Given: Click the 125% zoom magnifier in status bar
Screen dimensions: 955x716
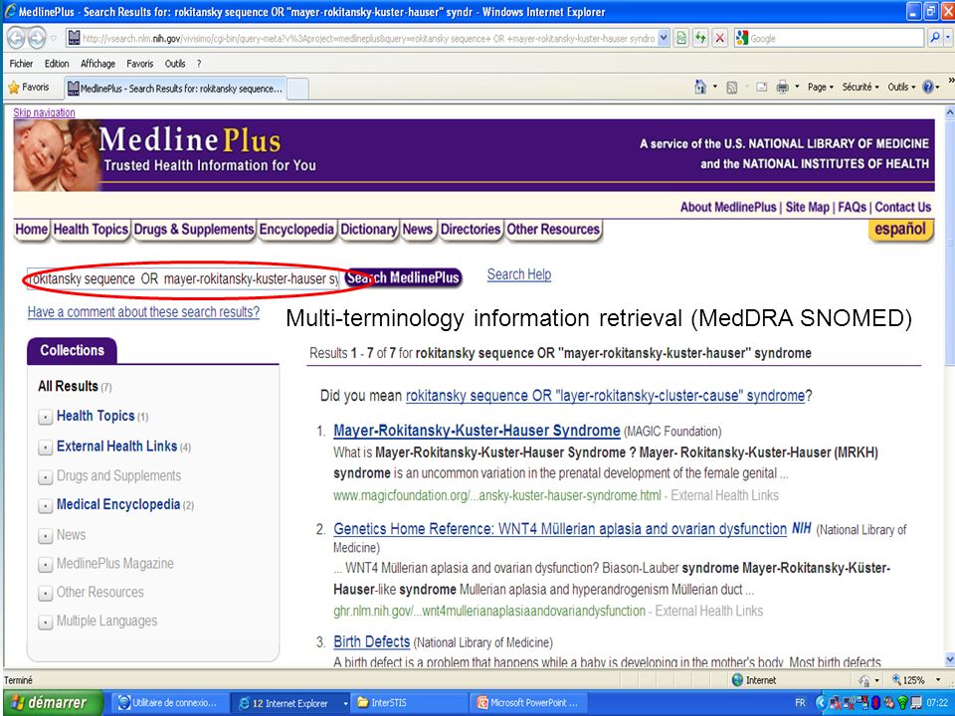Looking at the screenshot, I should [896, 680].
